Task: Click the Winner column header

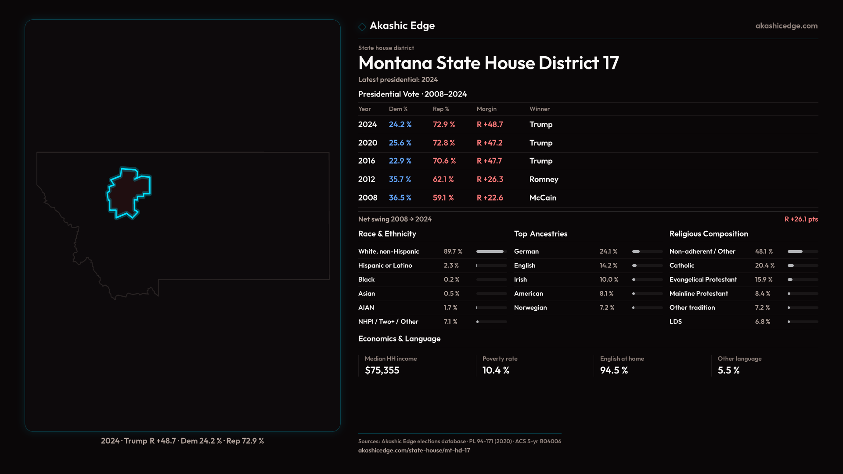Action: click(x=539, y=109)
